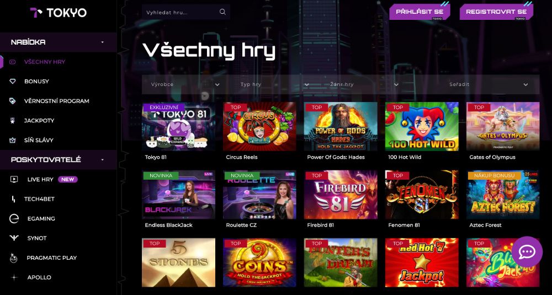
Task: Click the Jackpoty icon in sidebar
Action: point(13,121)
